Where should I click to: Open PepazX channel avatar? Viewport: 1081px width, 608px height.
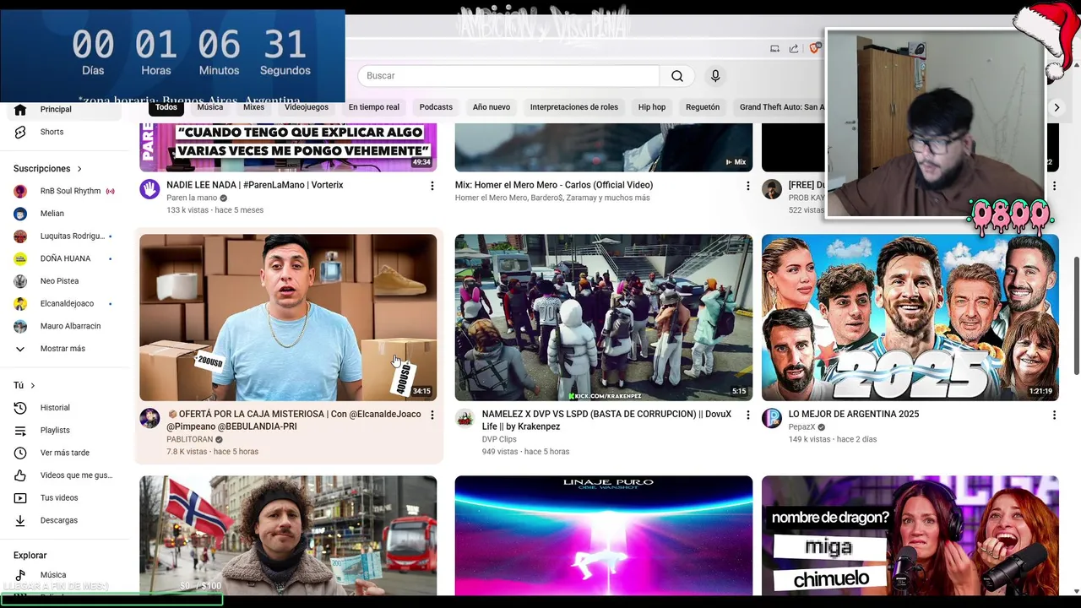coord(772,418)
